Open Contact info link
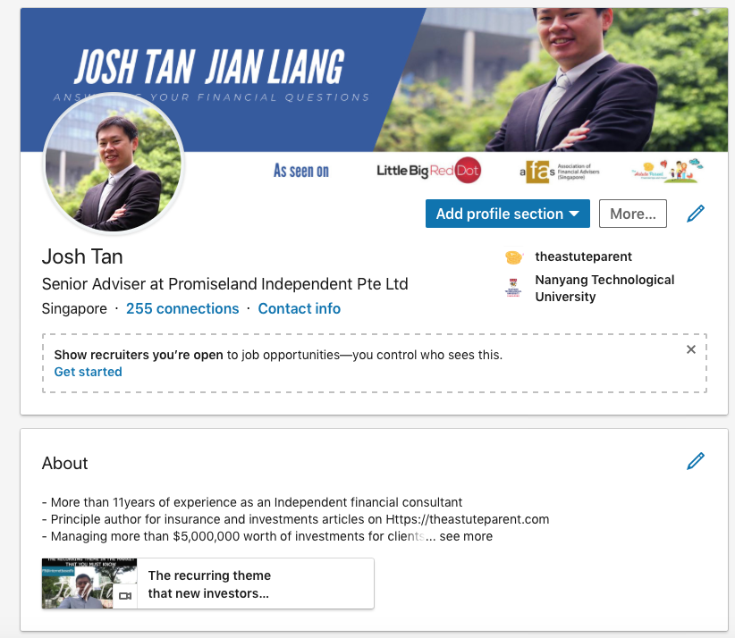Screen dimensions: 735x638 [299, 308]
